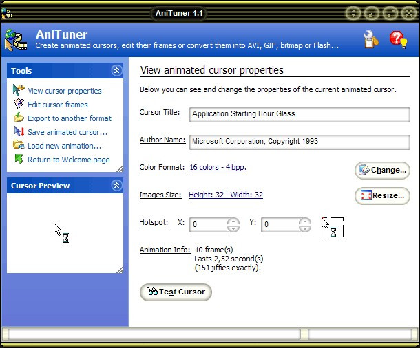Click the 'Lasts 2,52 second(s)' text
Screen dimensions: 420x348
pyautogui.click(x=229, y=259)
